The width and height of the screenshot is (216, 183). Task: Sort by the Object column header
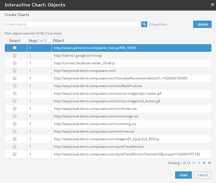(59, 40)
